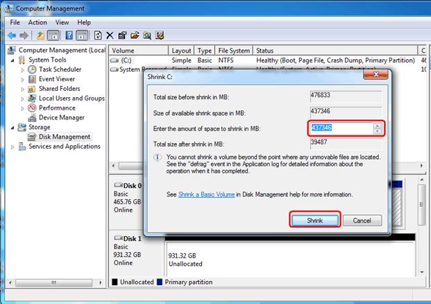The width and height of the screenshot is (431, 304).
Task: Click the tree pane scroll right arrow
Action: tap(101, 282)
